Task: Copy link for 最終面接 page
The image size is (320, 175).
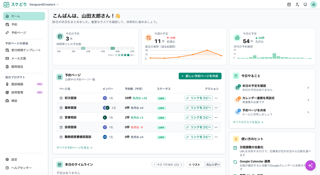Action: pos(198,108)
